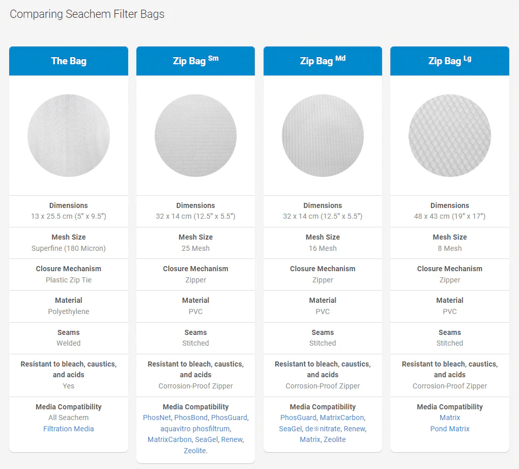Open Matrix link in Zip Bag Md column
The height and width of the screenshot is (469, 519).
pos(310,439)
